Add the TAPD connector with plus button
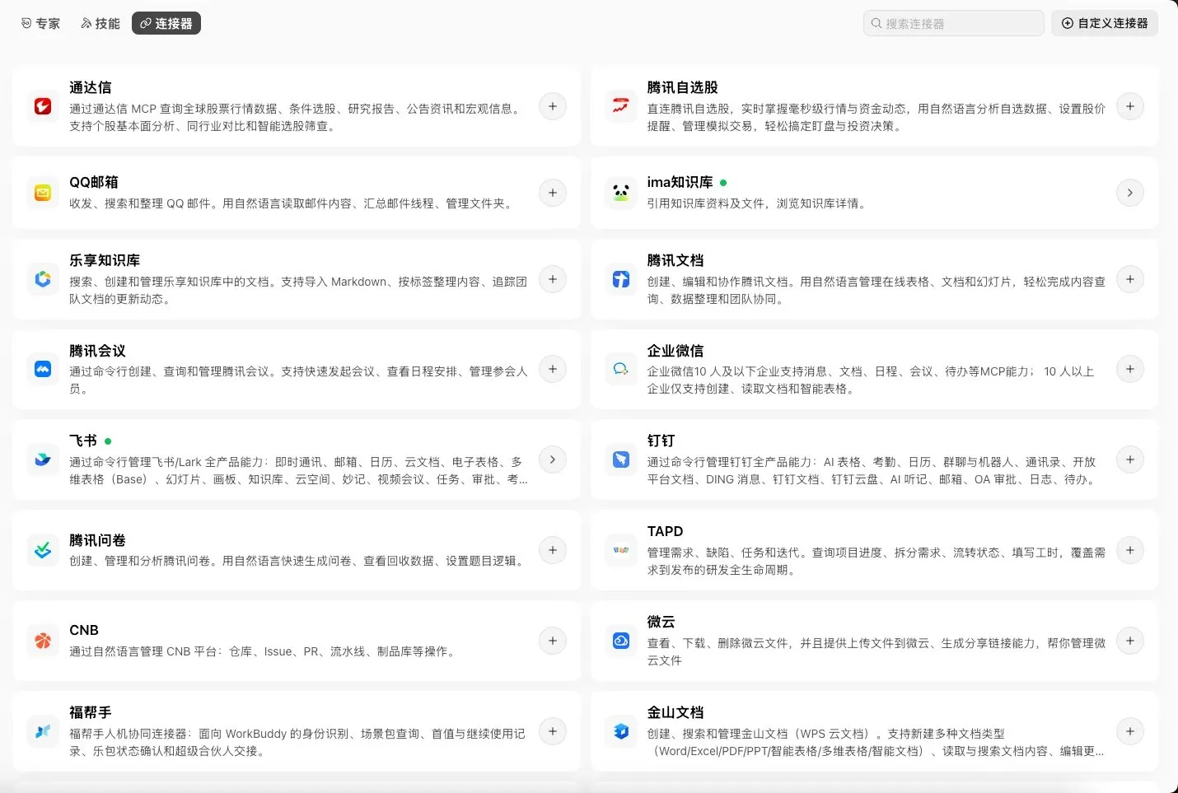The image size is (1178, 793). point(1130,550)
